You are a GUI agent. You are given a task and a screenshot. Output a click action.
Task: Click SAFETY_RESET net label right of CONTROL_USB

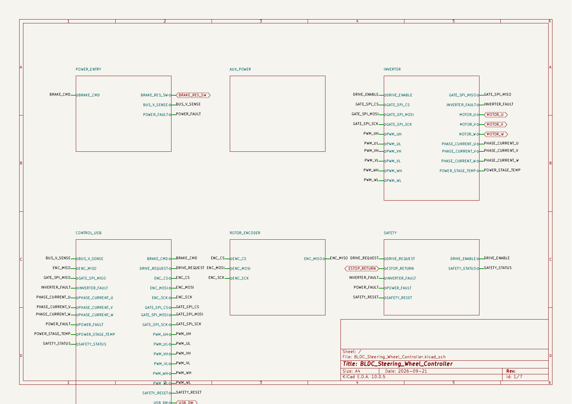click(x=189, y=392)
